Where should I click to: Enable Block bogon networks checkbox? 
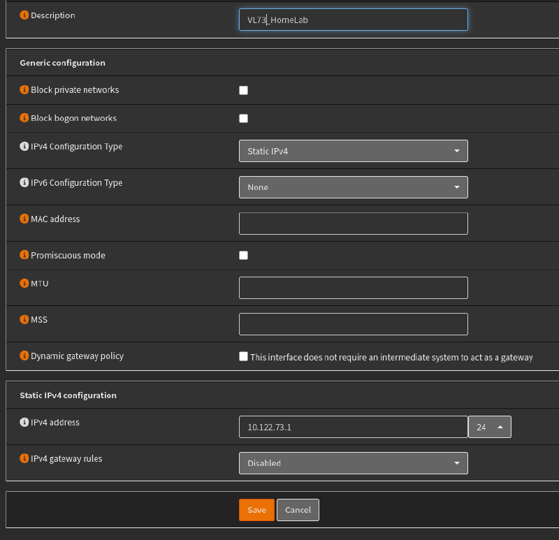tap(243, 118)
